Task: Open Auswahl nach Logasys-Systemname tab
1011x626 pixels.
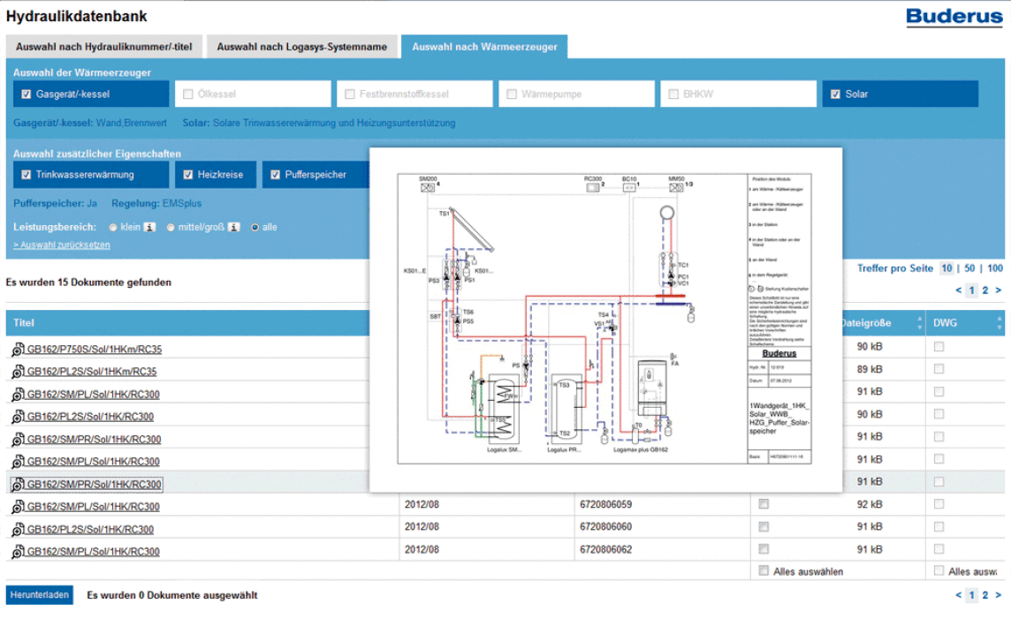Action: pos(301,47)
